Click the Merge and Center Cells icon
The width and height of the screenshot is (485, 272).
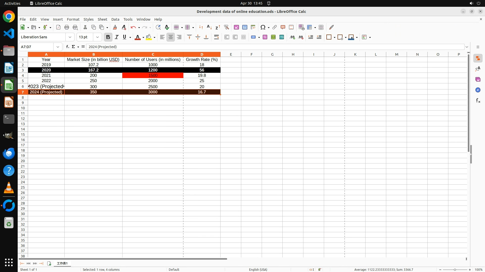227,37
